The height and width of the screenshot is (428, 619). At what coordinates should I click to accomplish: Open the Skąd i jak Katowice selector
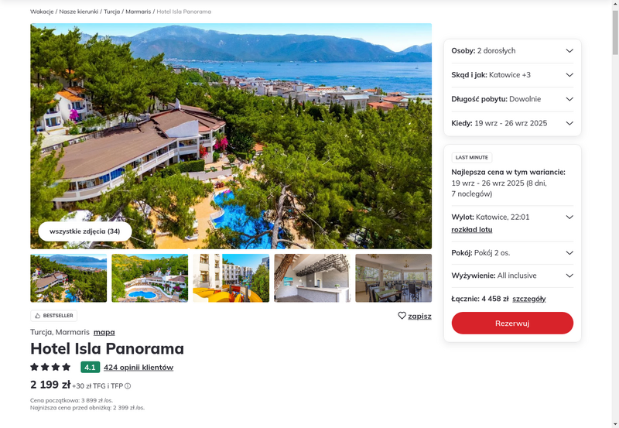coord(512,74)
